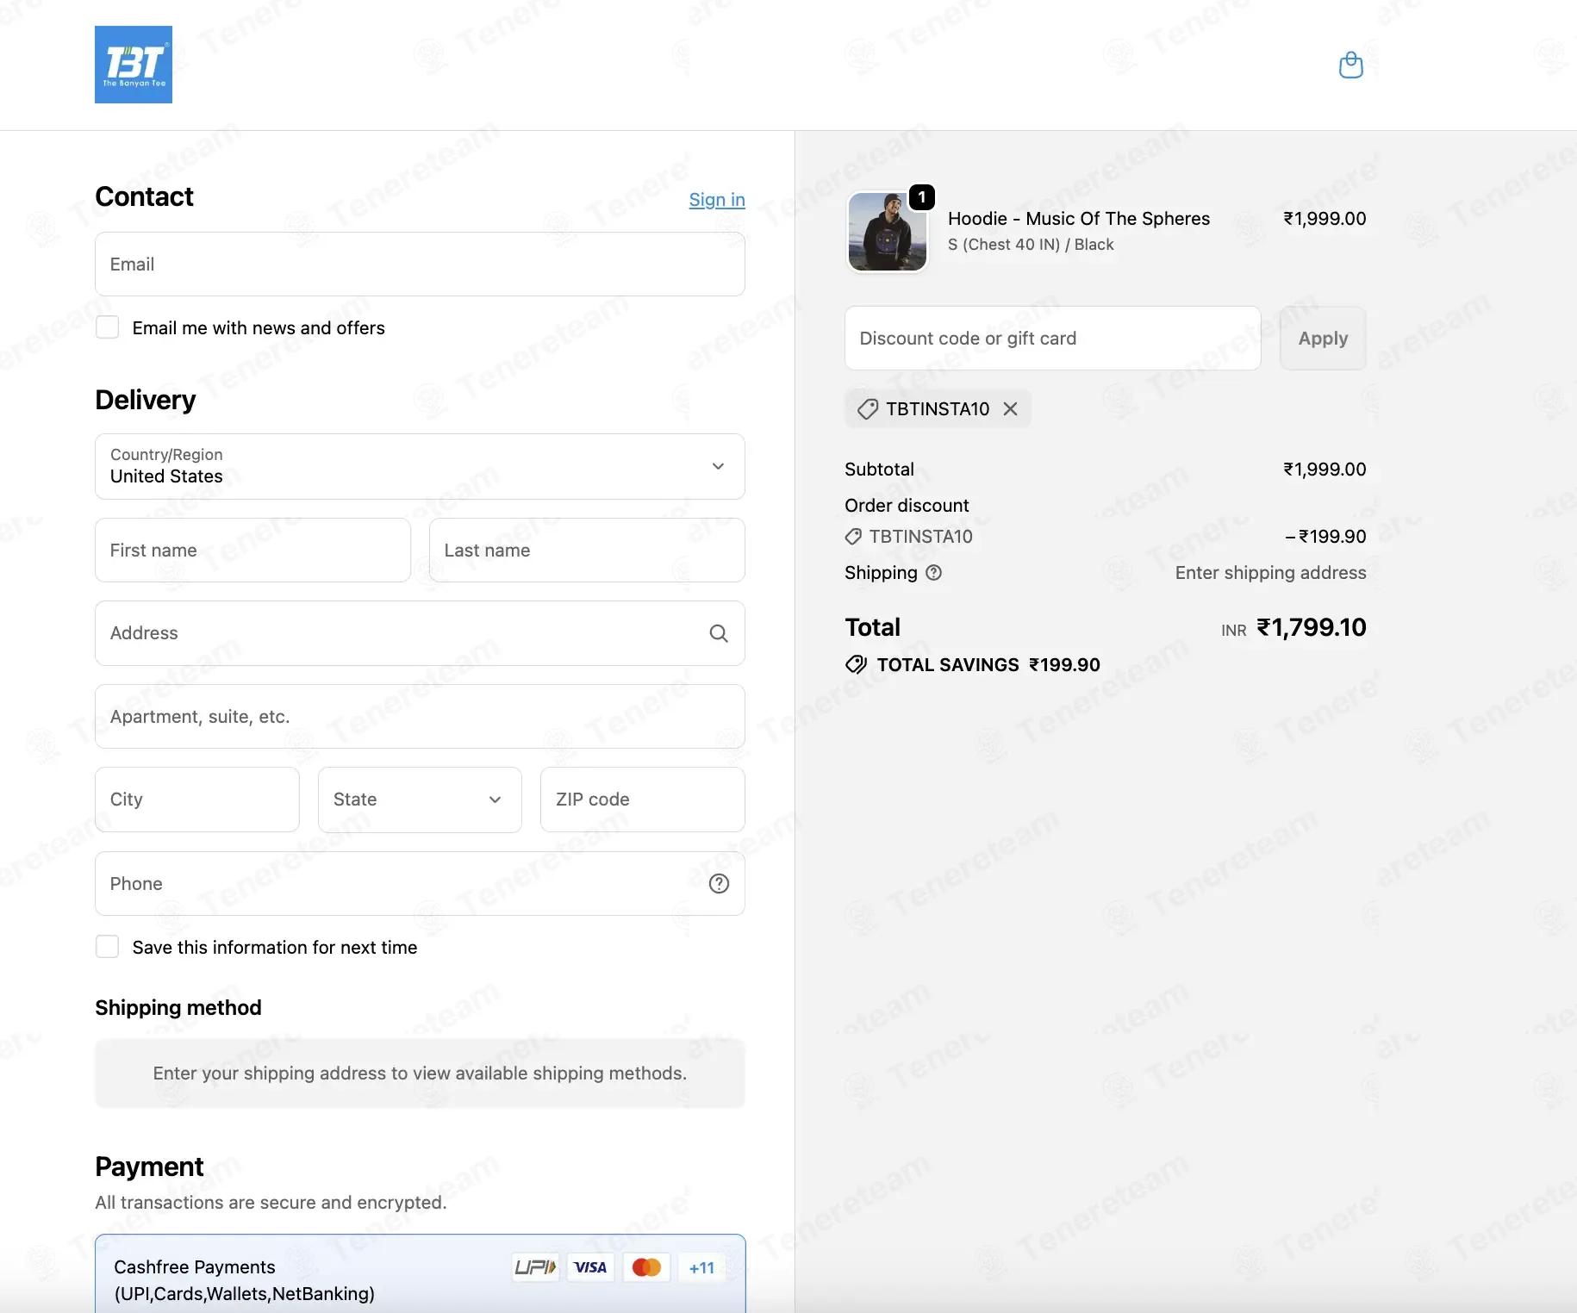
Task: Click the shipping methods placeholder message
Action: (x=420, y=1073)
